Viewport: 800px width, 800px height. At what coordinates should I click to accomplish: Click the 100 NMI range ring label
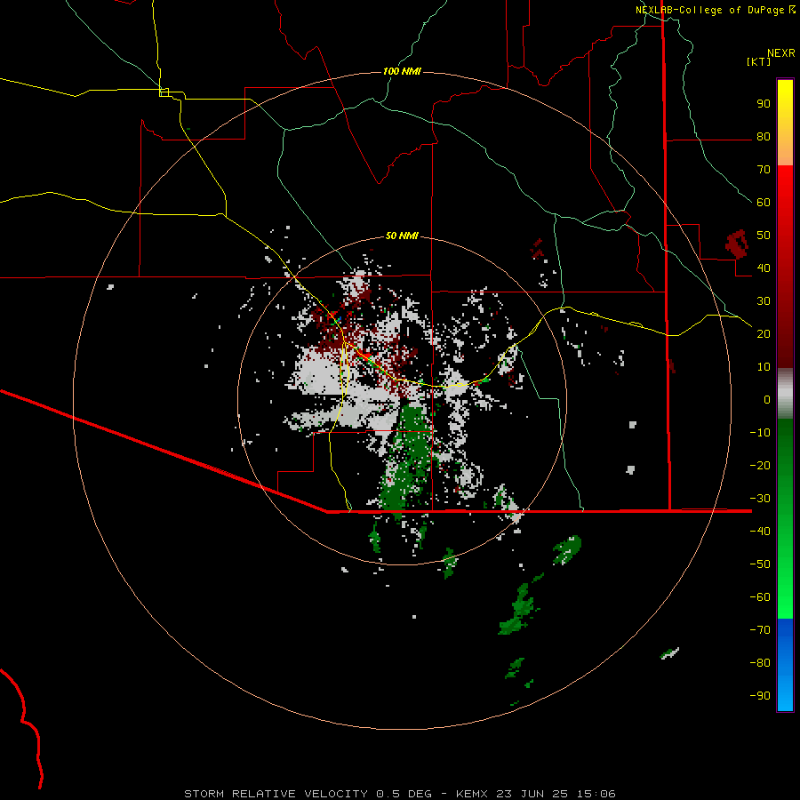coord(402,71)
